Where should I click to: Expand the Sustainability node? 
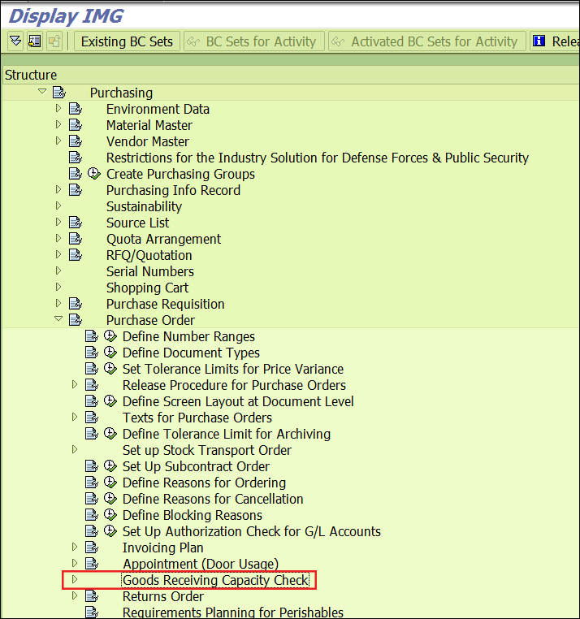click(58, 206)
